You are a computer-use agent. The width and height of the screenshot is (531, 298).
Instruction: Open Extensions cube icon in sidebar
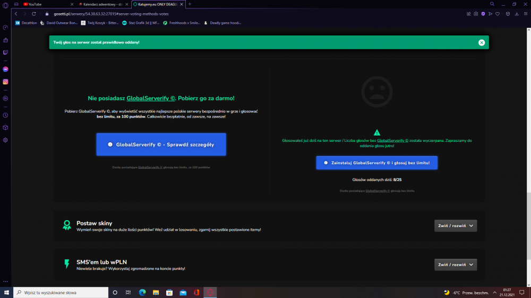pos(5,128)
